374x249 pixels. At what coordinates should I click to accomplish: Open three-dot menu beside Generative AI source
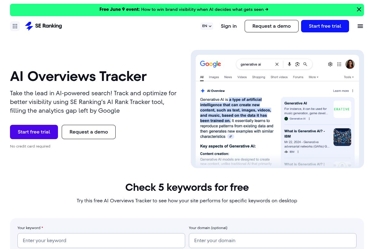click(309, 119)
